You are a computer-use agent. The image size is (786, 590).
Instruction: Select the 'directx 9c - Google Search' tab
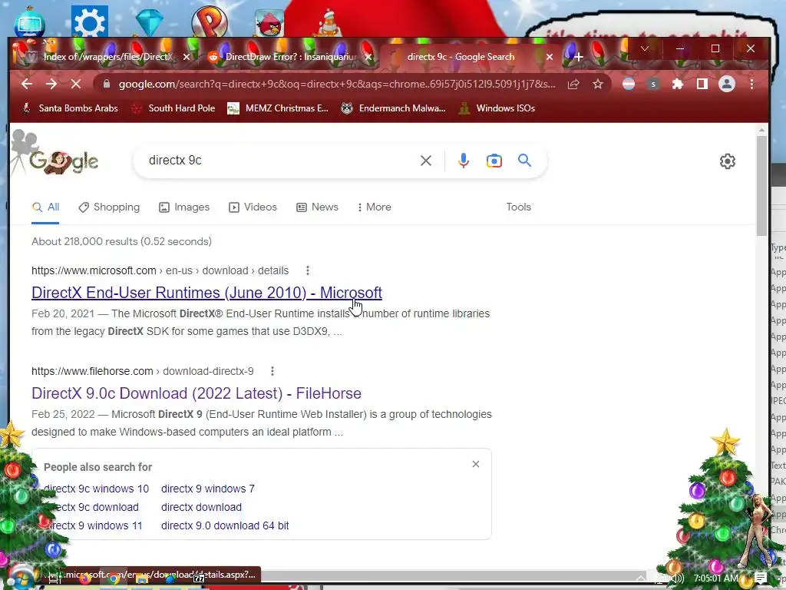(x=461, y=57)
